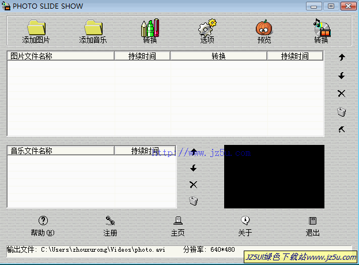Image resolution: width=359 pixels, height=265 pixels.
Task: Open the 关于 about button
Action: click(245, 226)
